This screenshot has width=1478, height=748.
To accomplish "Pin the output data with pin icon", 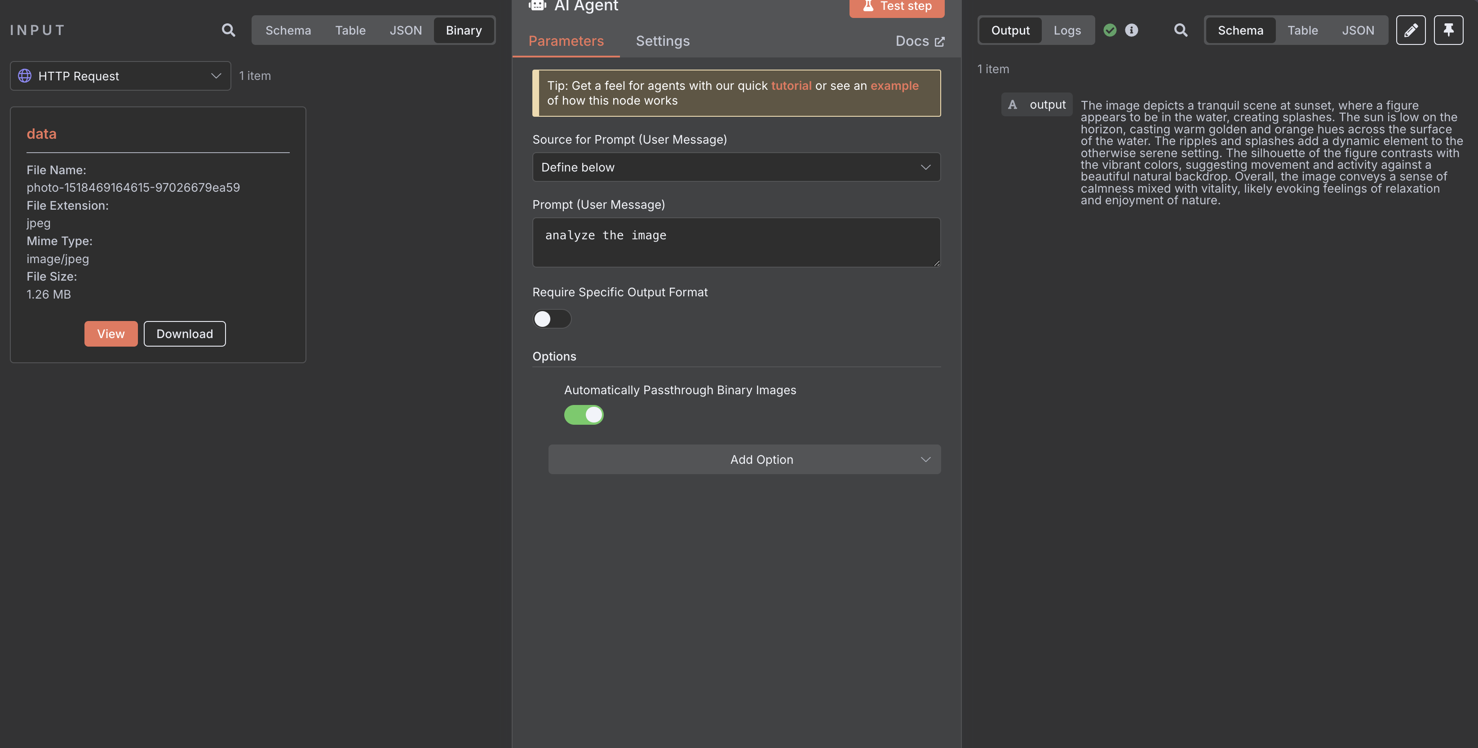I will (x=1448, y=30).
